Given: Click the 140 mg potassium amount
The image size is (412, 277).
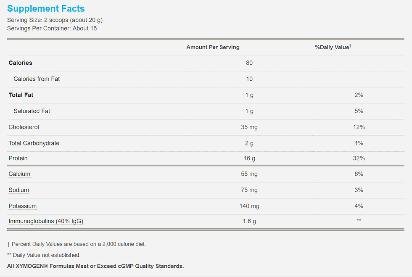Looking at the screenshot, I should pos(249,206).
